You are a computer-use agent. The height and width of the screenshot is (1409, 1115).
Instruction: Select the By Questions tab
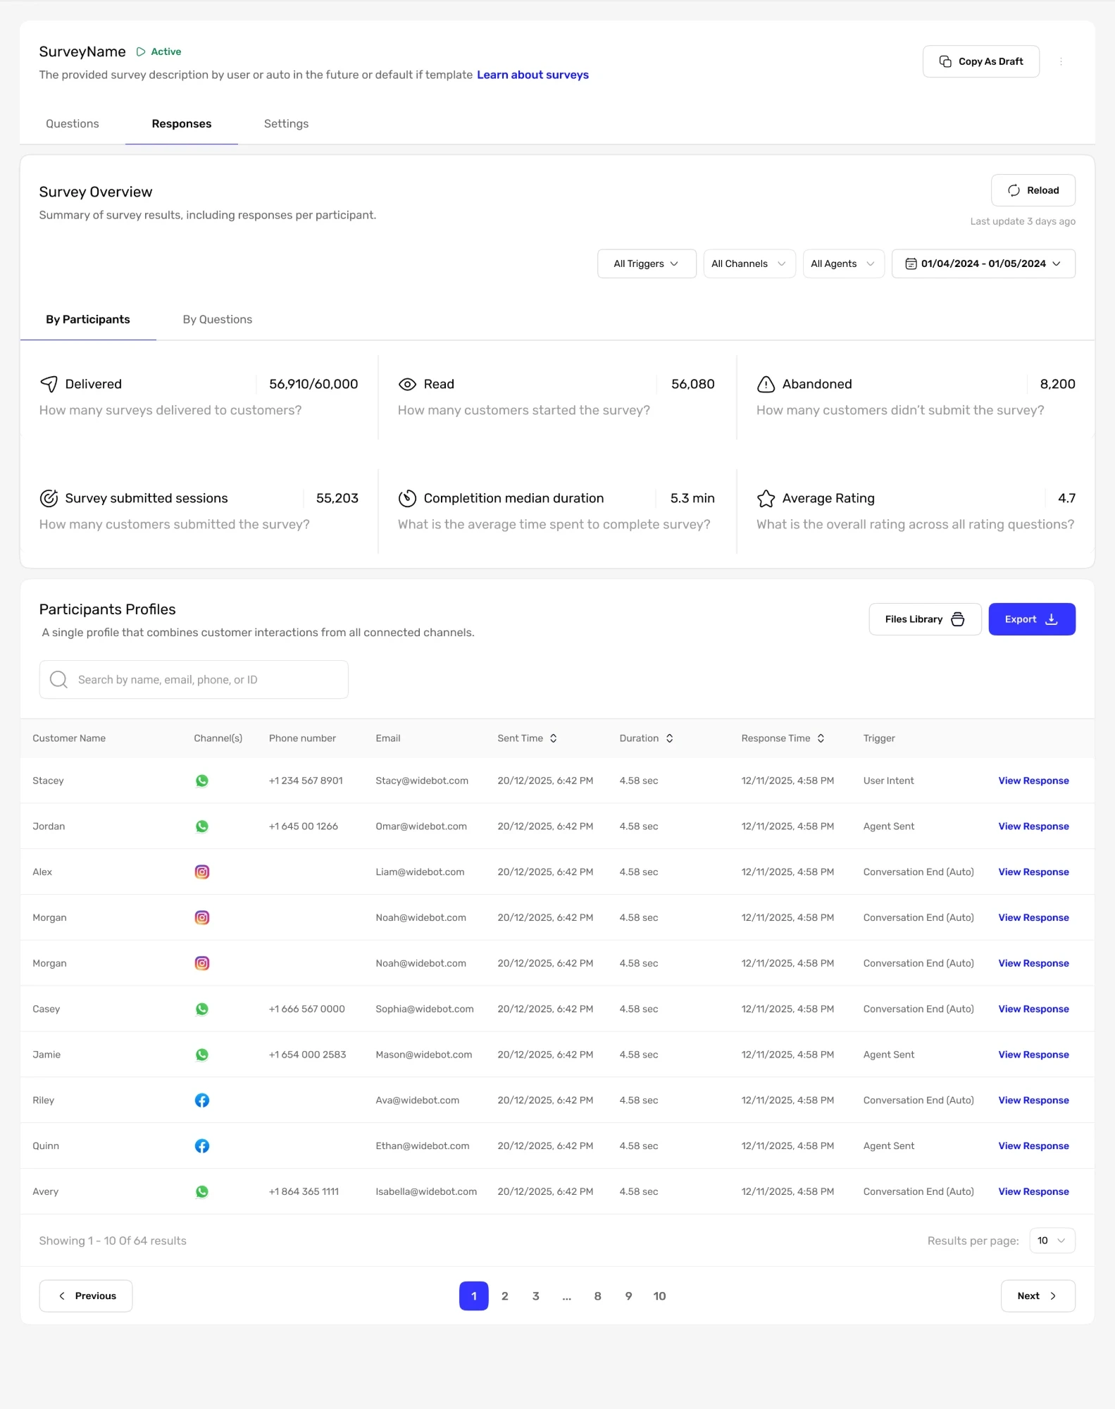218,320
